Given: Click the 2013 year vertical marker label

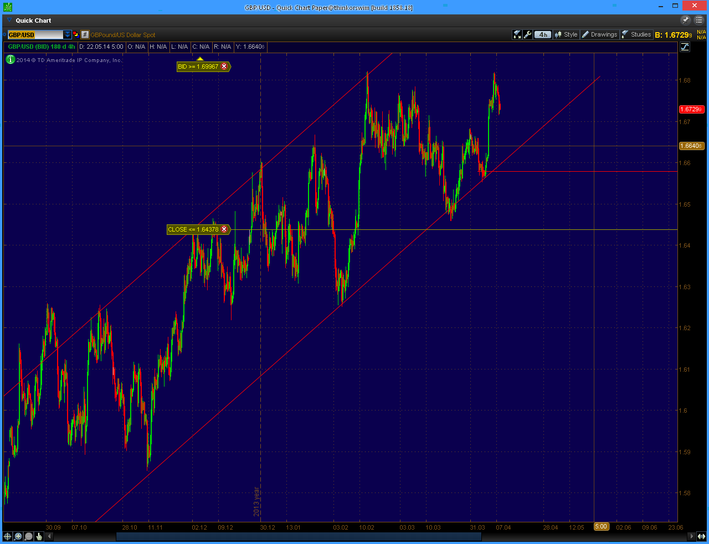Looking at the screenshot, I should coord(256,501).
